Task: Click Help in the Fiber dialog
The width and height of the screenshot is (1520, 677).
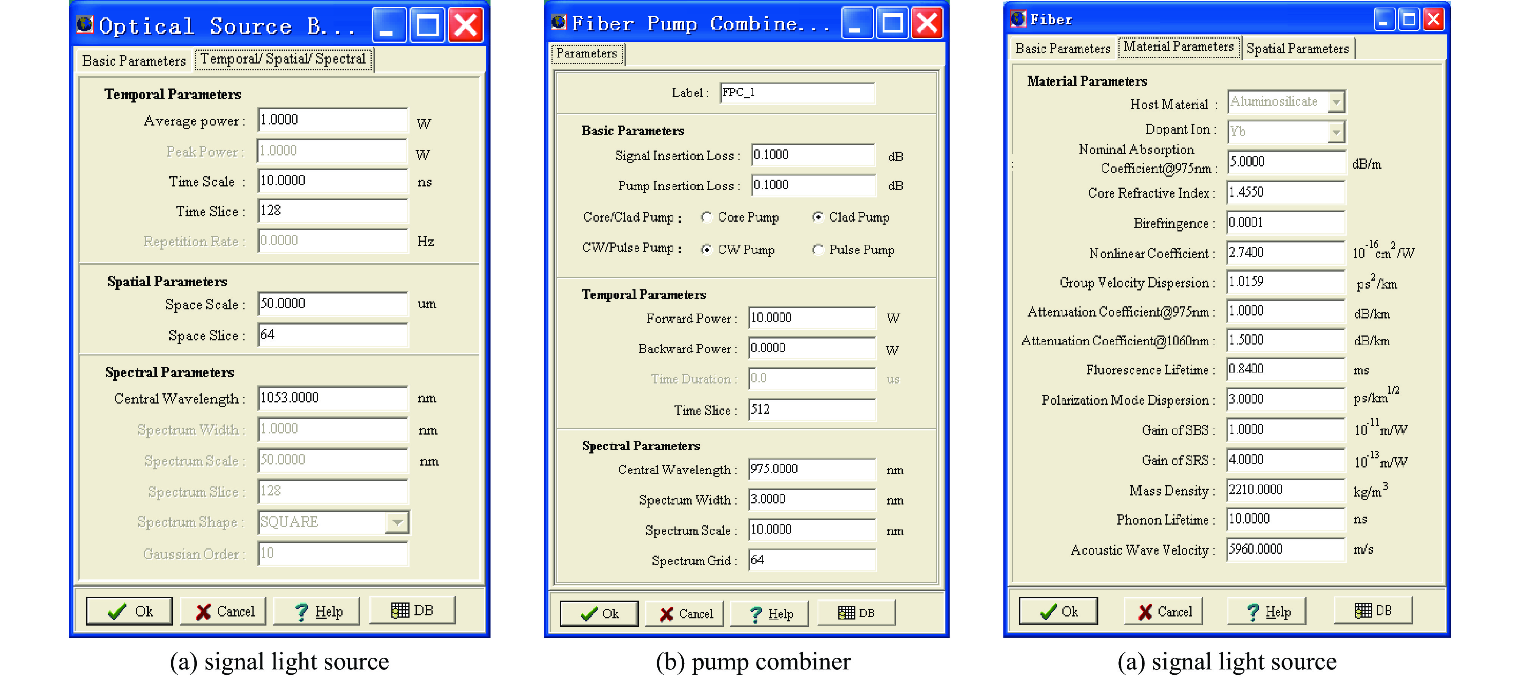Action: click(x=1266, y=612)
